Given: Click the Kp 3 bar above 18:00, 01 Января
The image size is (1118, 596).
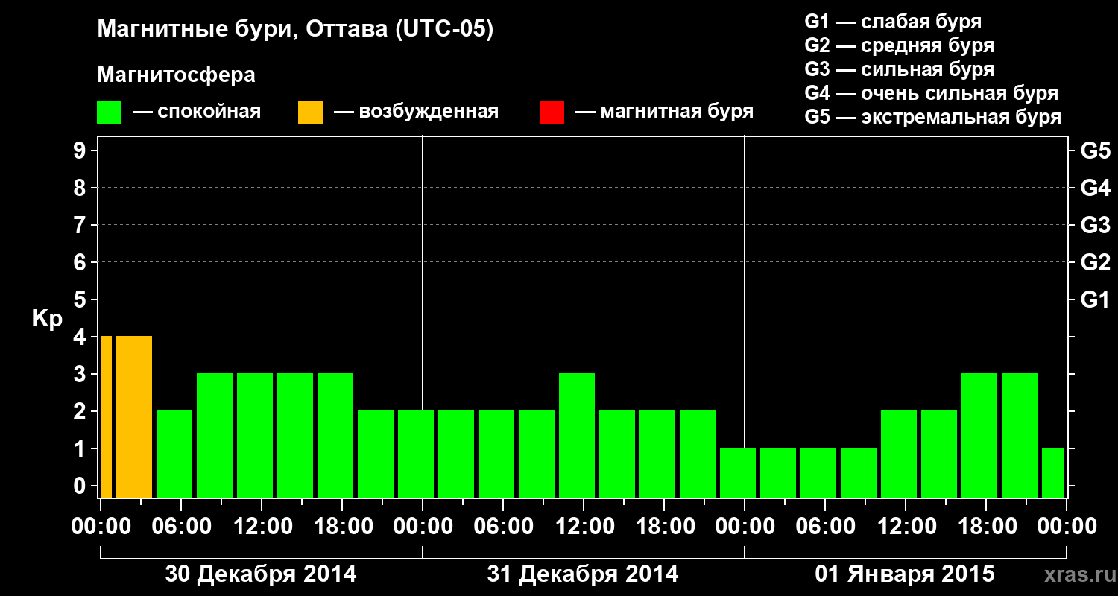Looking at the screenshot, I should 979,436.
